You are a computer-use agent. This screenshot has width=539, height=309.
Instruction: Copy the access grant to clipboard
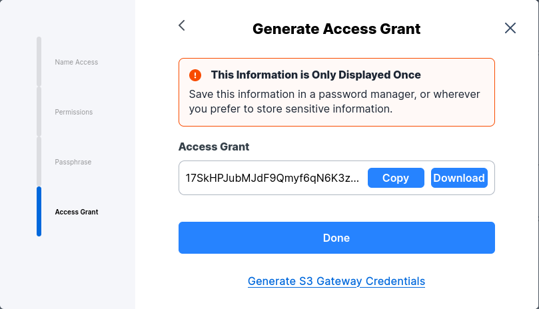pos(396,178)
